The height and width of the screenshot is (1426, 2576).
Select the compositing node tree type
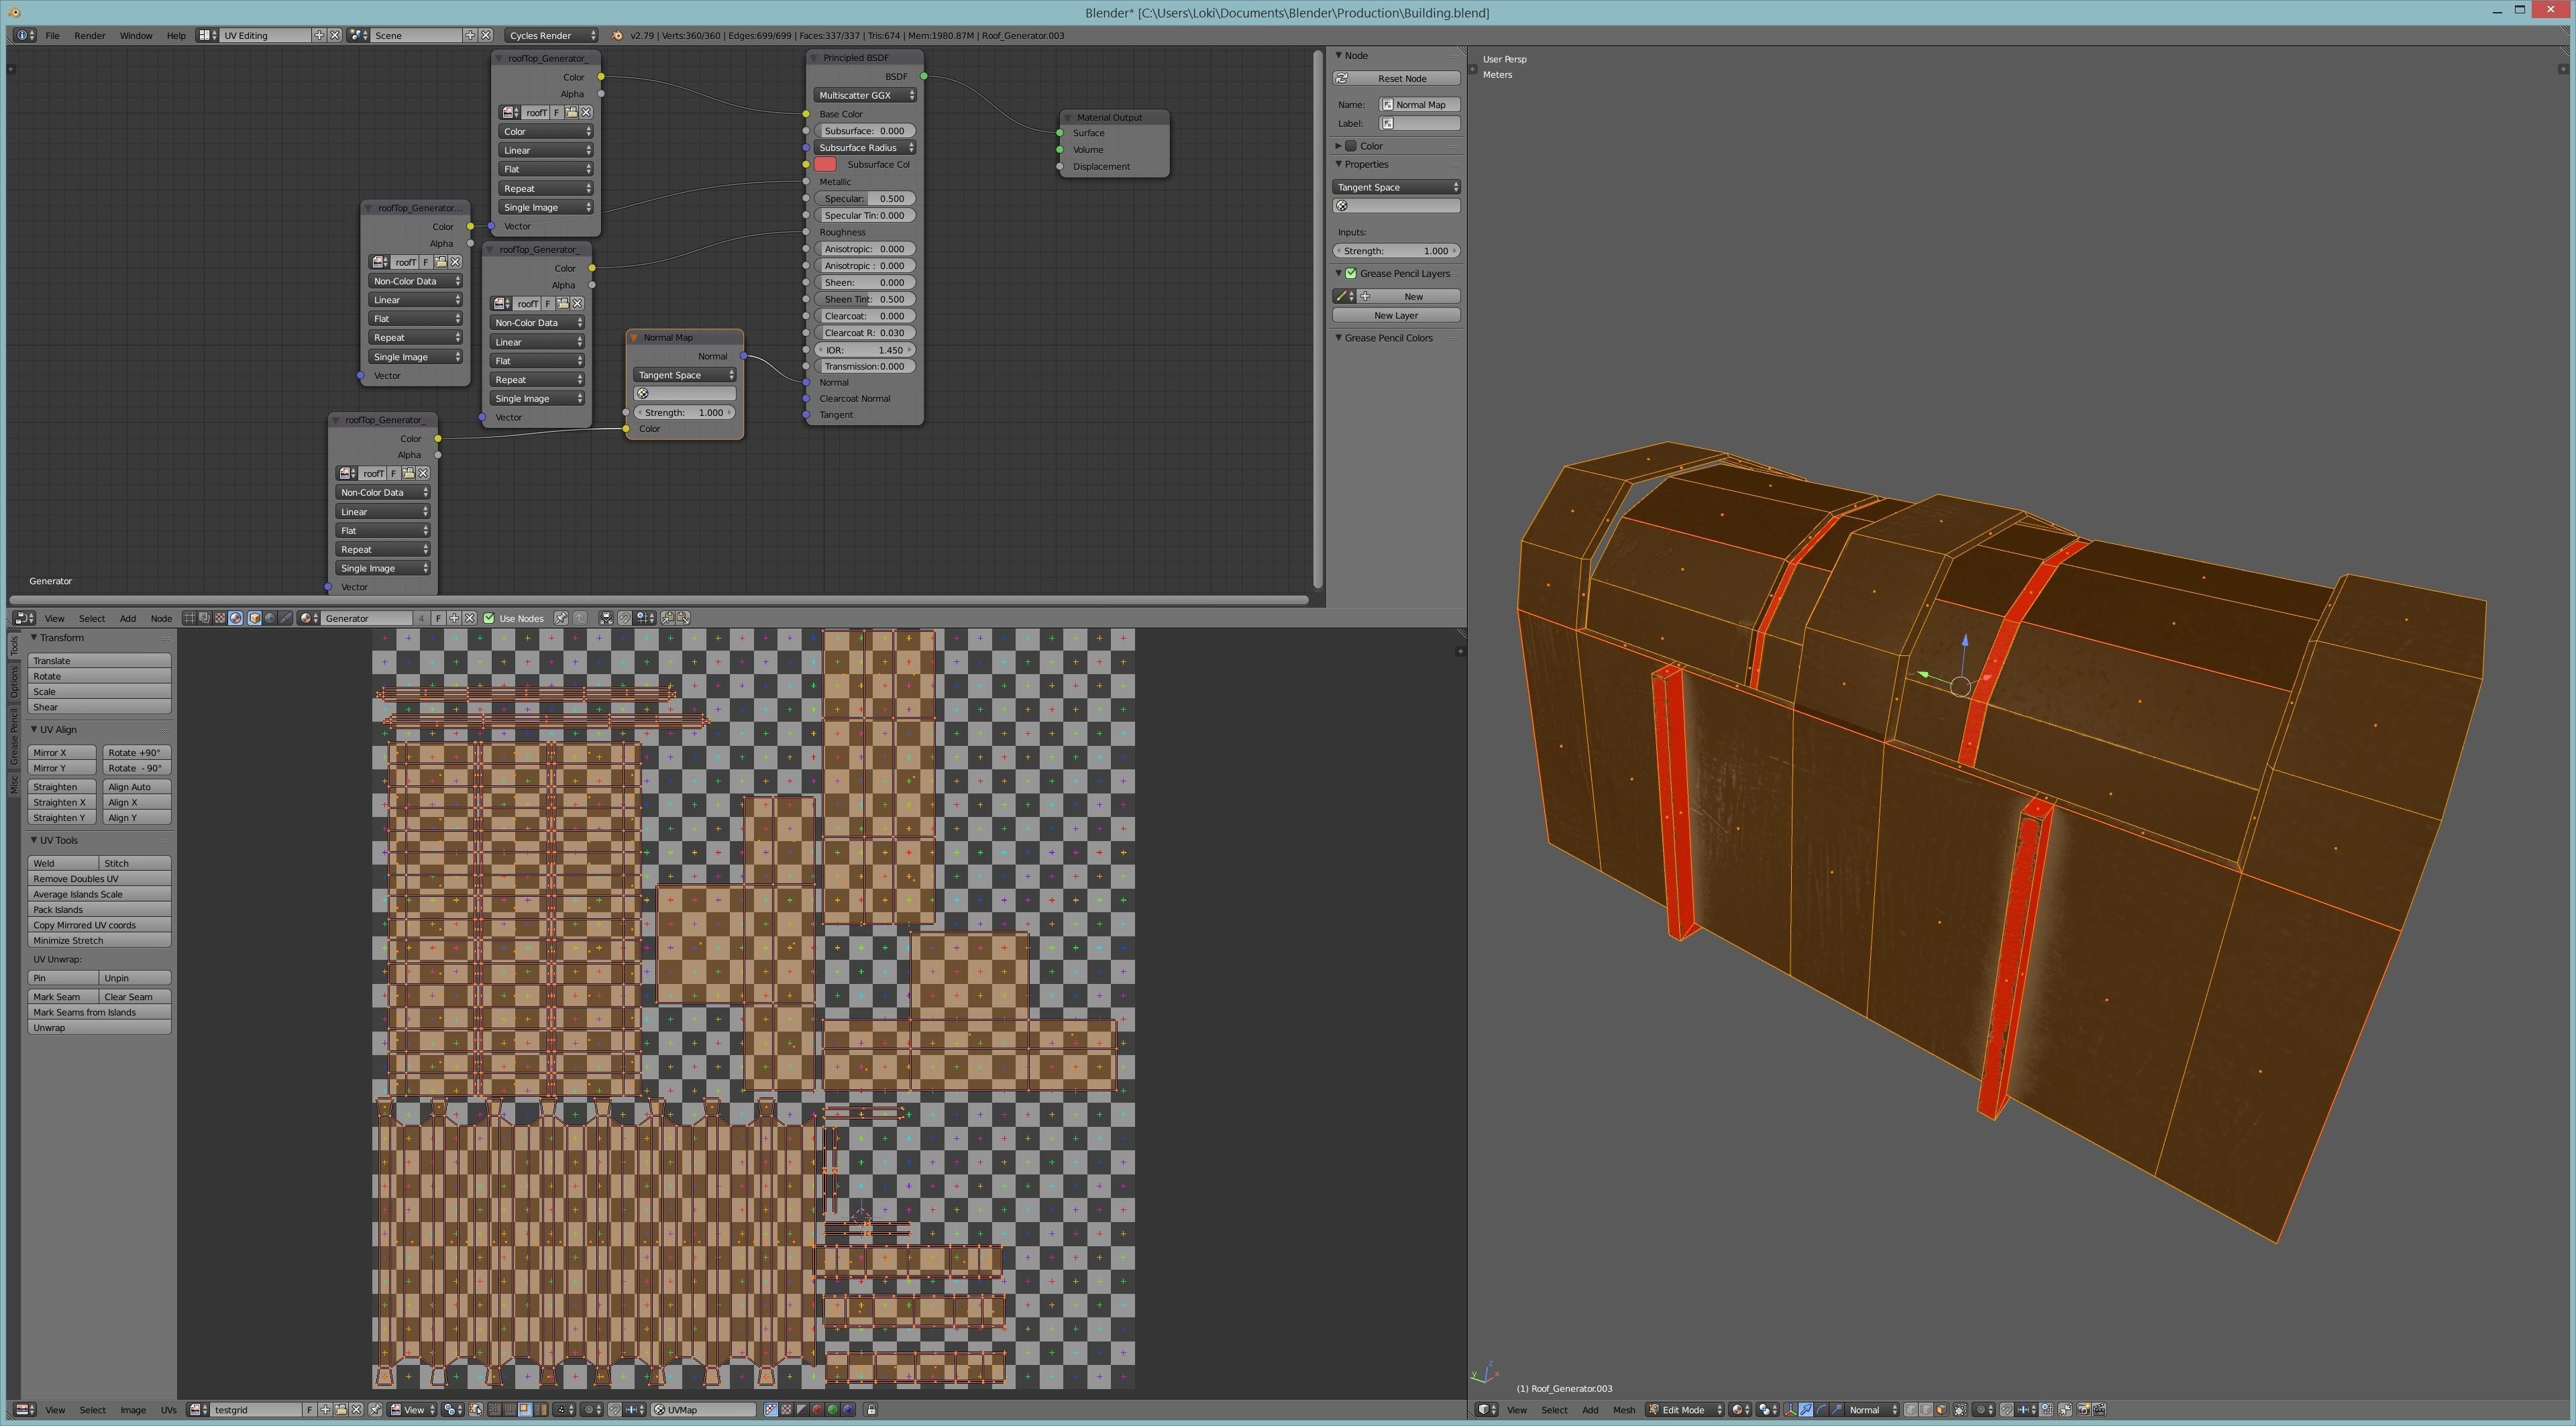click(204, 618)
